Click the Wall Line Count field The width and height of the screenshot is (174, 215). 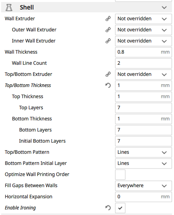[143, 63]
